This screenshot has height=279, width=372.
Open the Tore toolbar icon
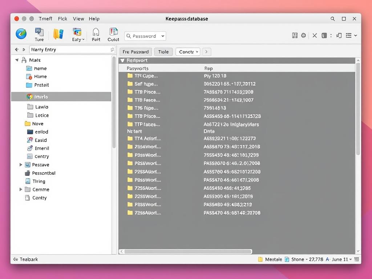39,35
